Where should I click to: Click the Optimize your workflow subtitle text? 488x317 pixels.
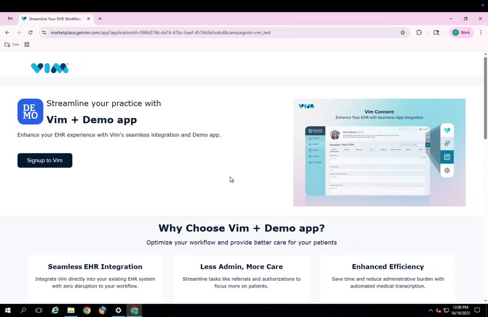point(241,242)
